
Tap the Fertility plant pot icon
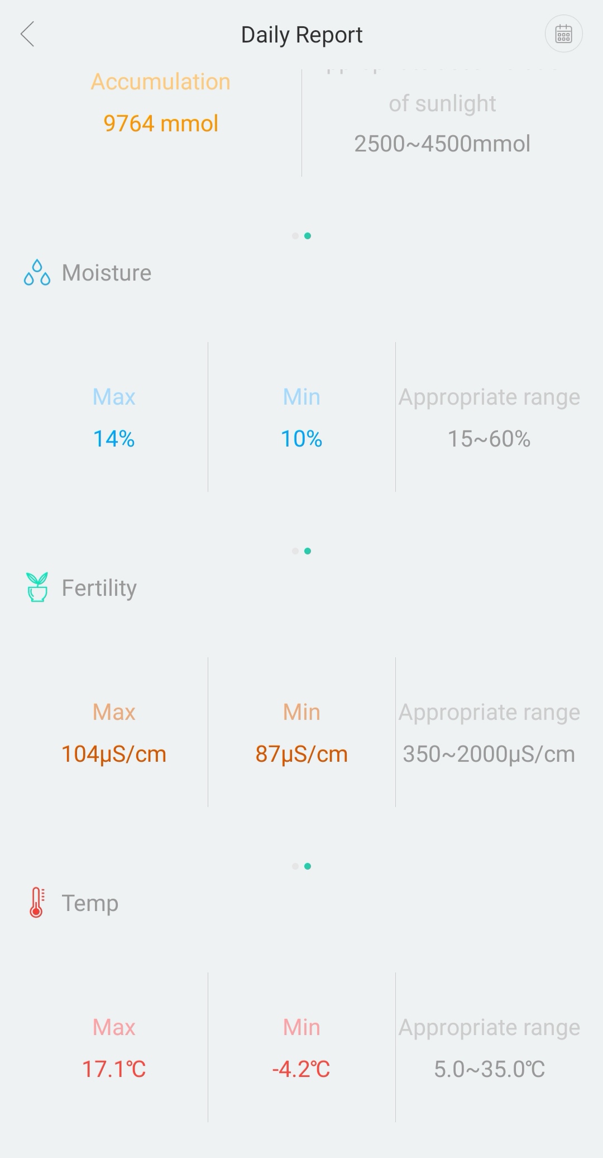click(x=37, y=587)
